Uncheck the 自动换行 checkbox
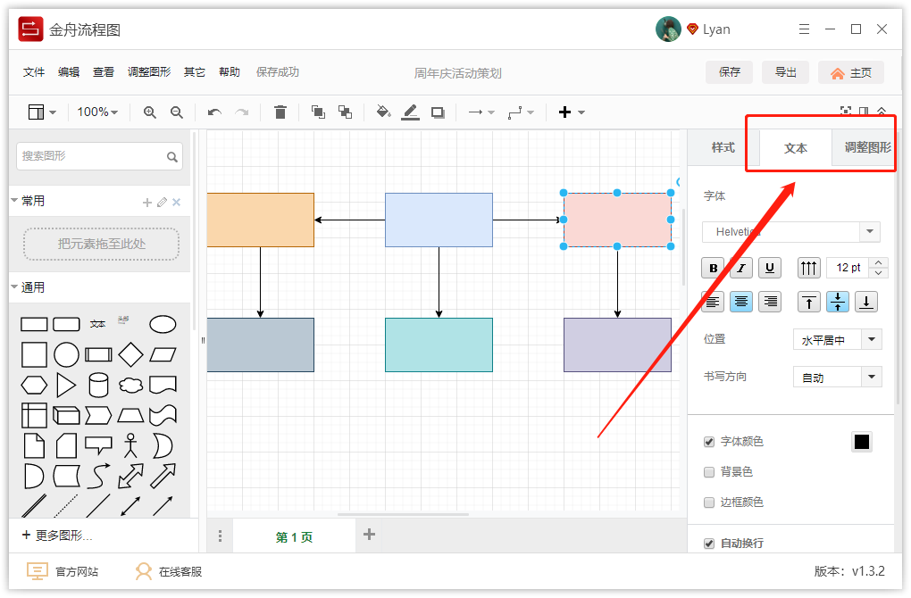This screenshot has width=911, height=598. [x=708, y=543]
